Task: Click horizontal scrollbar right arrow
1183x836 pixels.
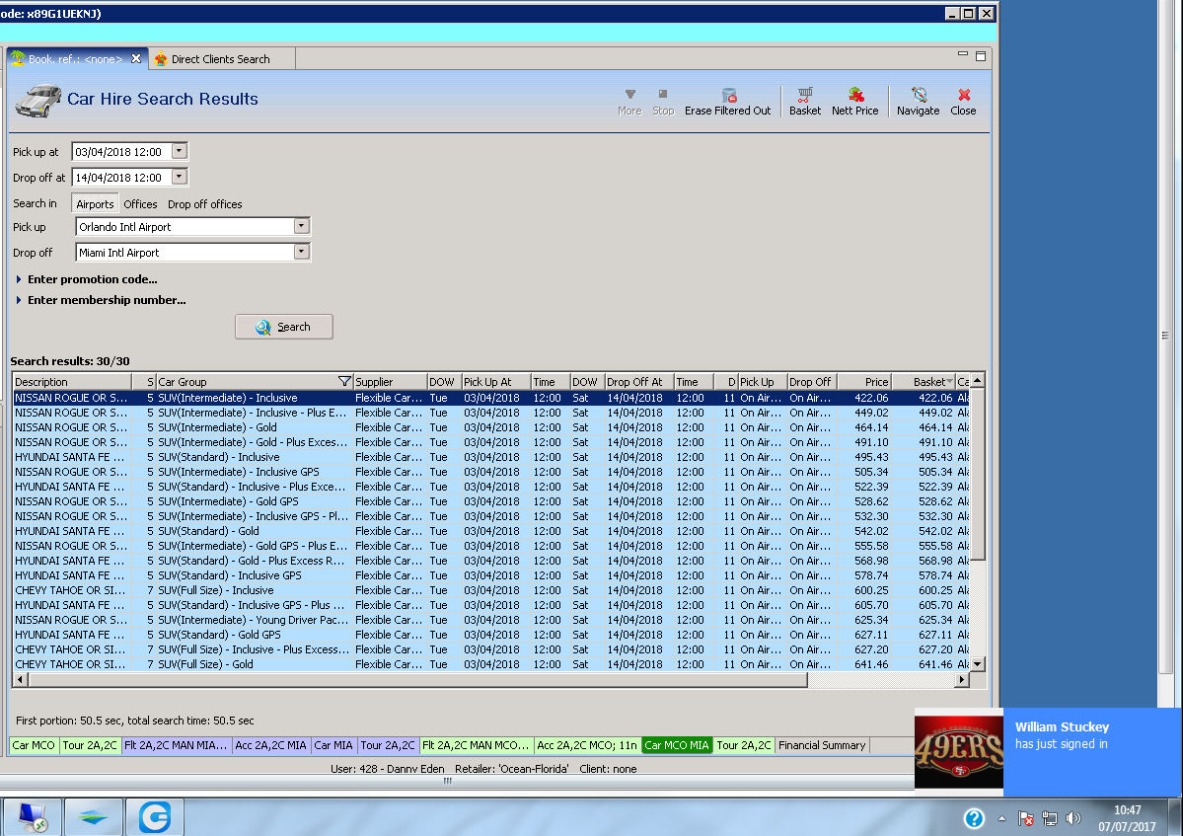Action: coord(961,679)
